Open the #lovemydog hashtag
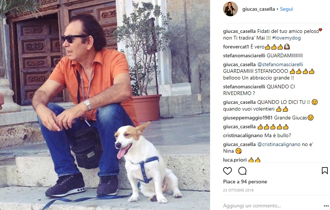 [286, 38]
